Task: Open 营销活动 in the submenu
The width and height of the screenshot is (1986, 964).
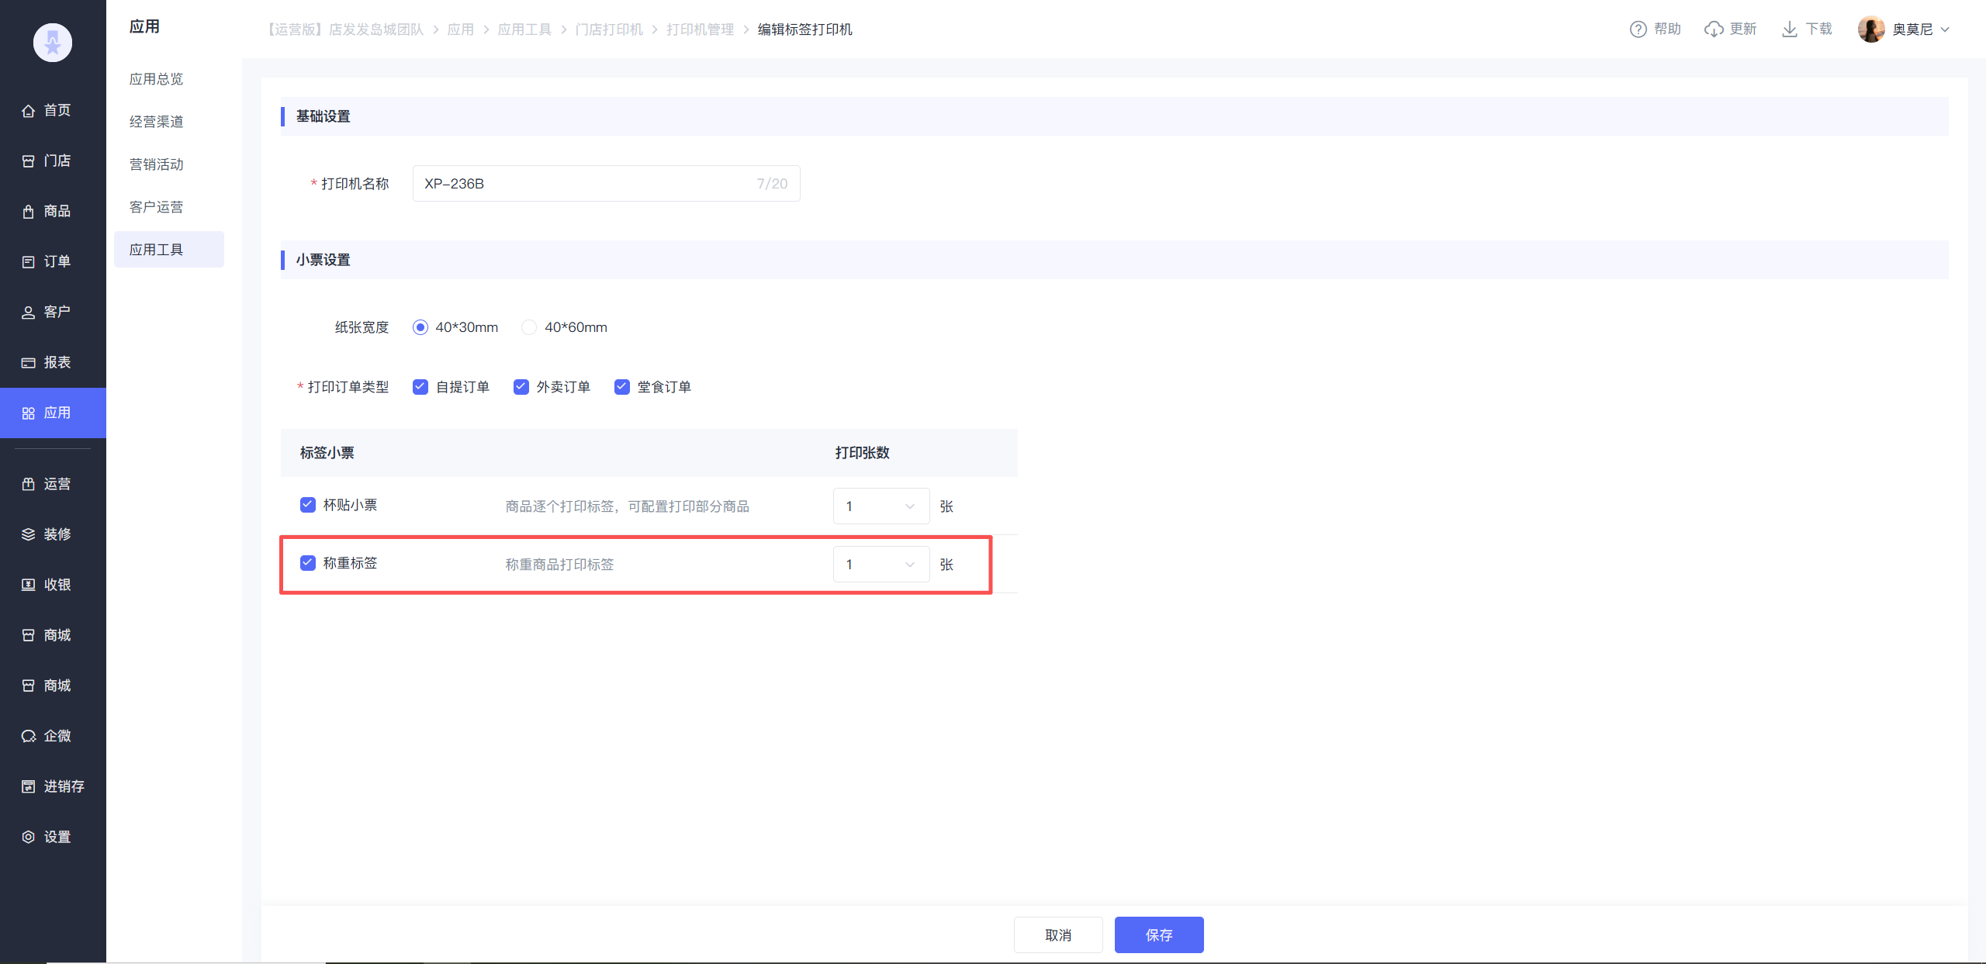Action: coord(157,164)
